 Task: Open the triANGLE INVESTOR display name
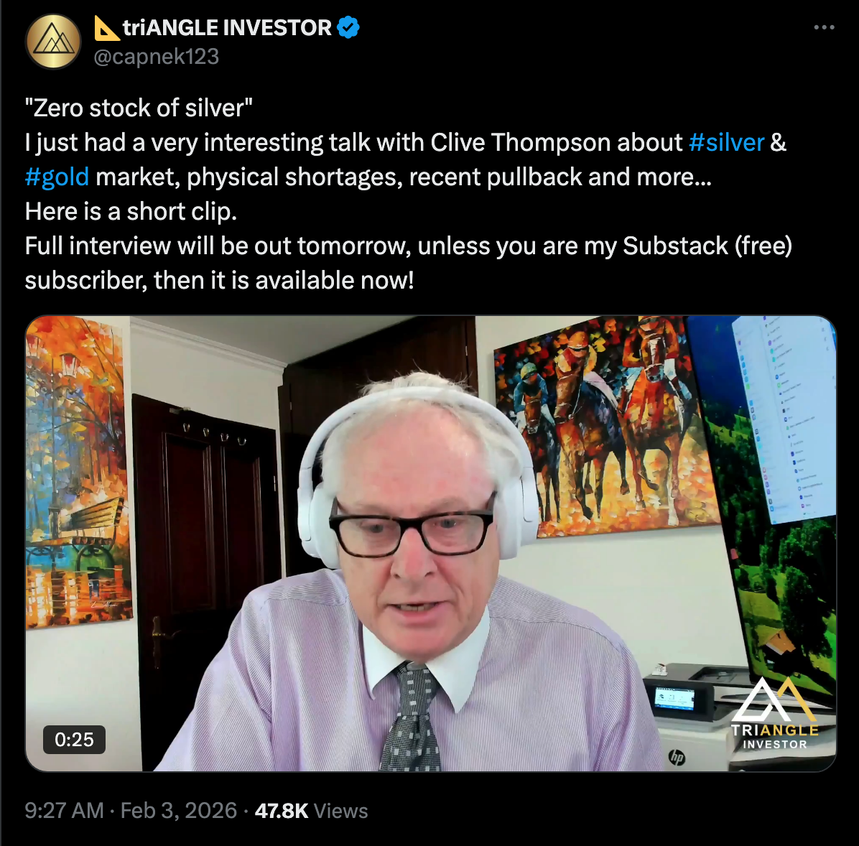(x=227, y=27)
